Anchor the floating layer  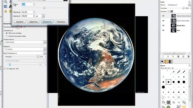click(x=183, y=56)
